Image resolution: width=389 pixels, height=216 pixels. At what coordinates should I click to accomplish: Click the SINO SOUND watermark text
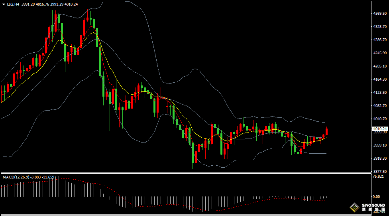coord(373,206)
